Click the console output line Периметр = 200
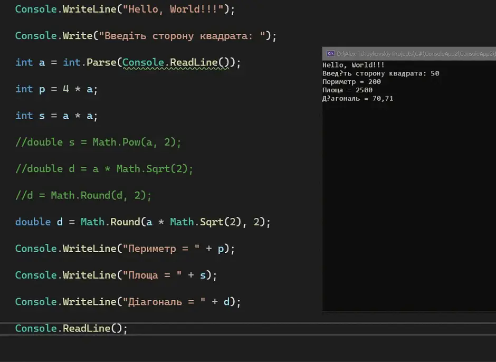This screenshot has height=362, width=496. click(x=351, y=82)
